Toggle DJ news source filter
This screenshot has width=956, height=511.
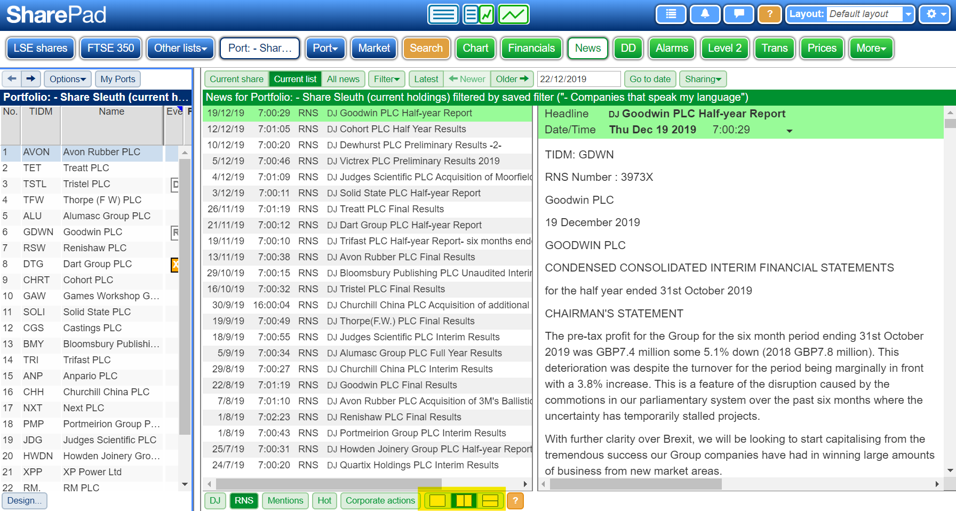(215, 501)
